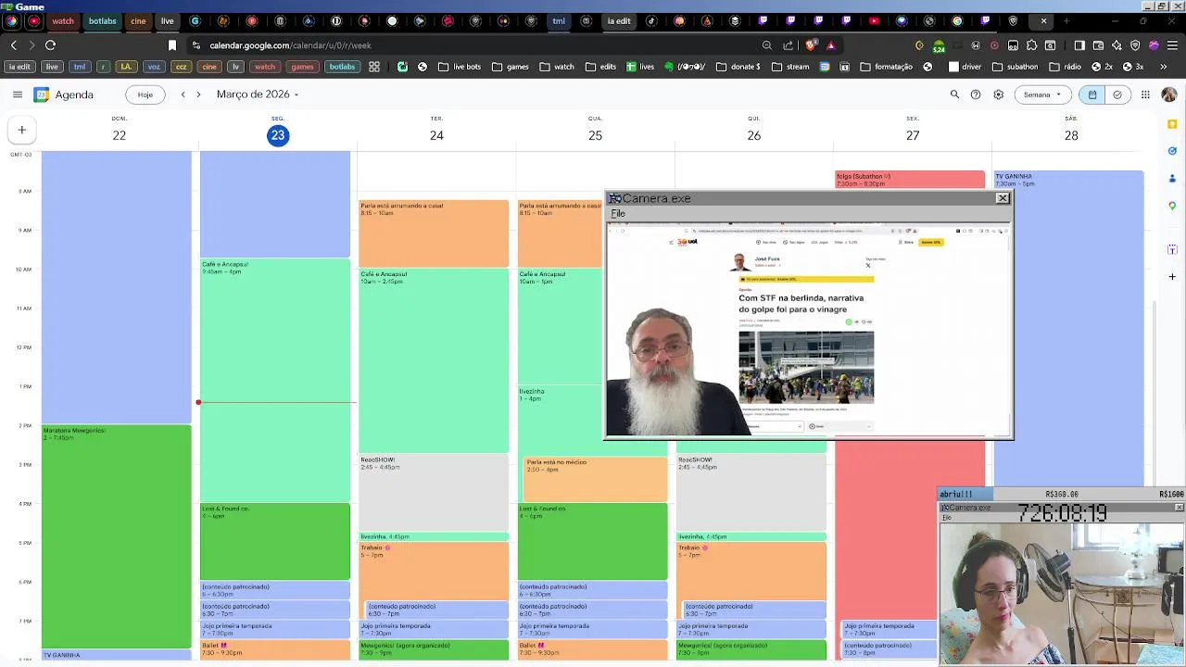Select day 23 header
1186x667 pixels.
(x=278, y=135)
